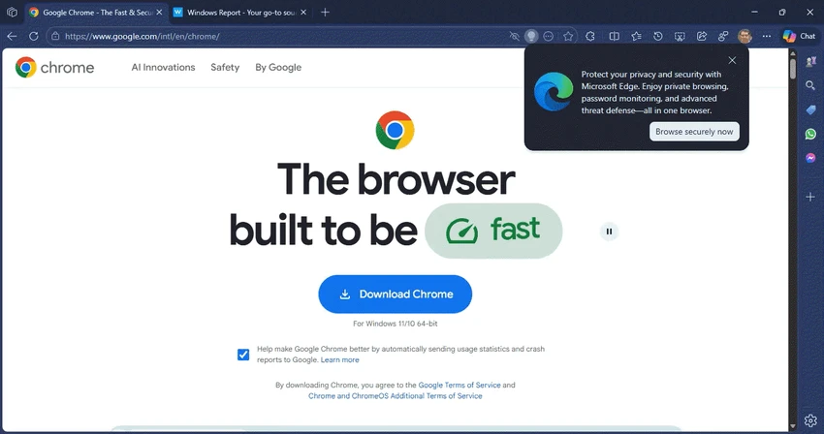The width and height of the screenshot is (824, 434).
Task: Open Safety menu item
Action: click(225, 67)
